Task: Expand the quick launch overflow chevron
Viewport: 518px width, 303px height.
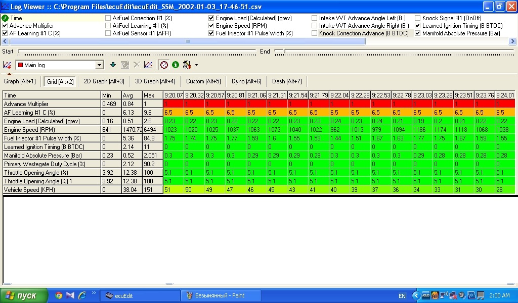Action: pos(93,293)
